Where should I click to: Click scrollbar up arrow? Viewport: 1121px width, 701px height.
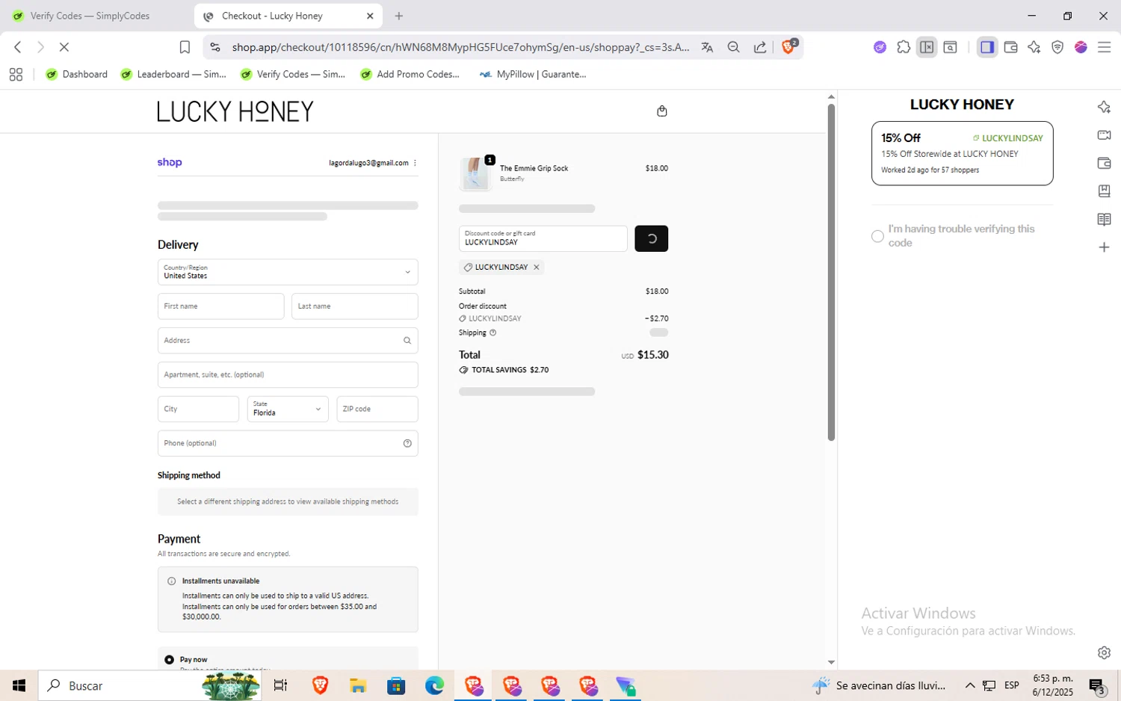831,97
